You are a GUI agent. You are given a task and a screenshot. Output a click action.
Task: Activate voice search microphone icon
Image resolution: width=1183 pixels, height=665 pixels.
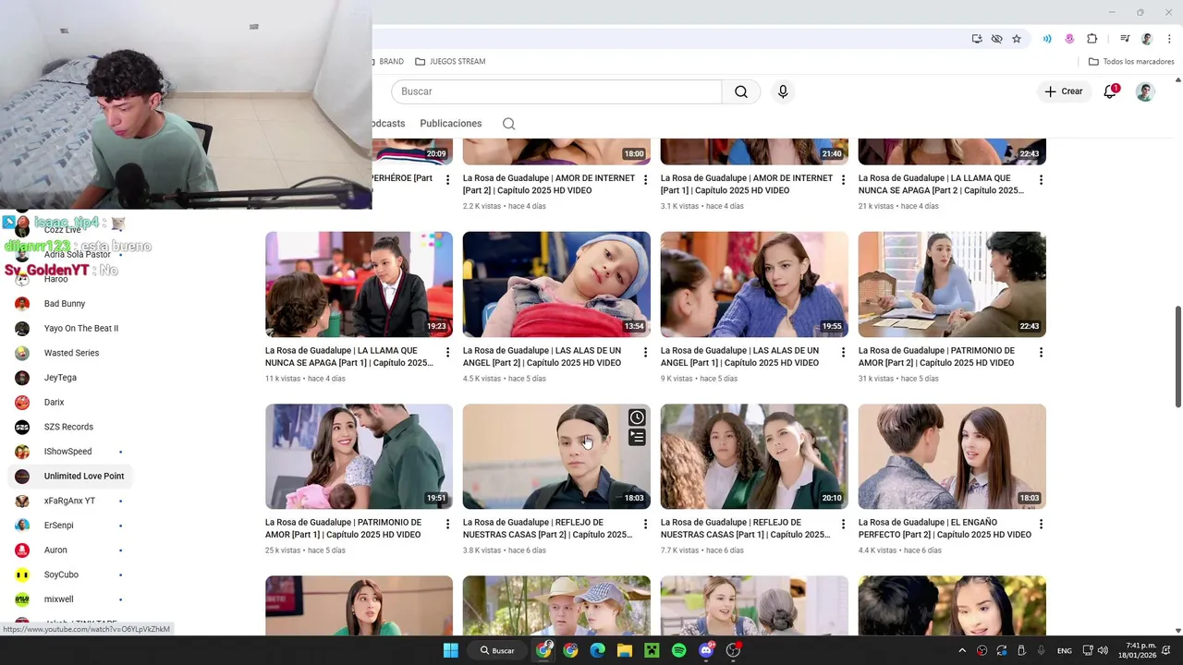point(783,91)
